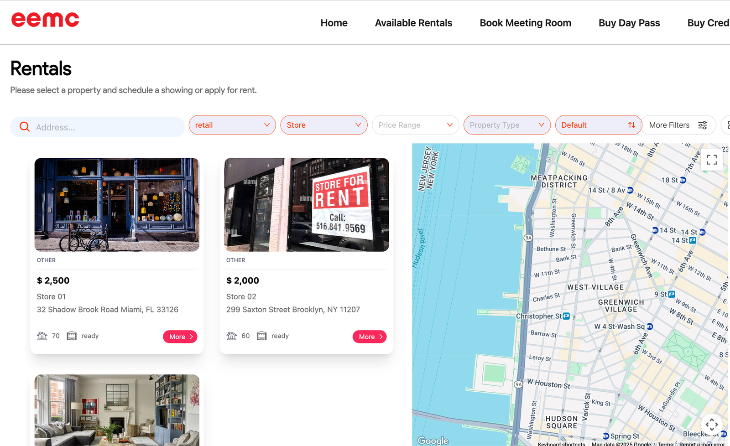Click the search magnifier icon
Viewport: 730px width, 446px height.
click(x=25, y=127)
